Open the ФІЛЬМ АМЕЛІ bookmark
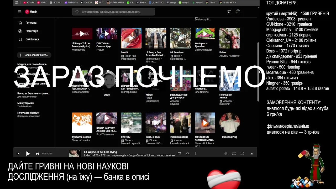The height and width of the screenshot is (189, 336). coord(115,3)
